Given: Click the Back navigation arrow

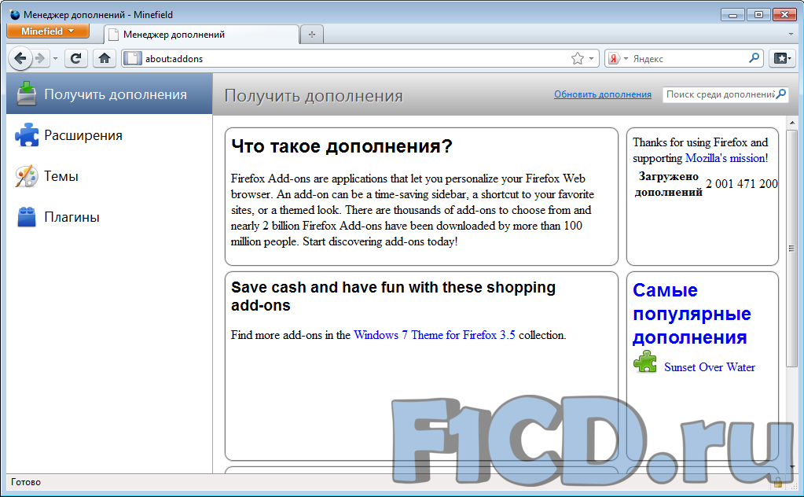Looking at the screenshot, I should 20,58.
